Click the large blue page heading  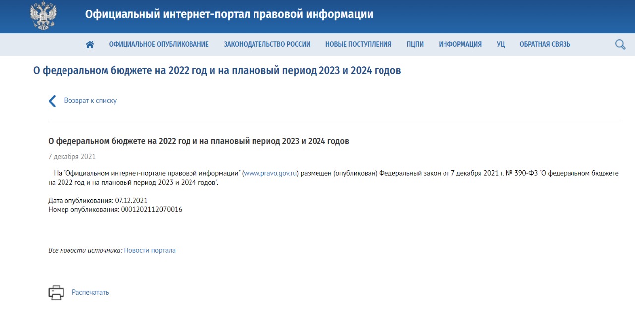tap(217, 71)
